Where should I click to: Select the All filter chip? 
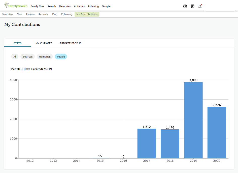[x=15, y=56]
